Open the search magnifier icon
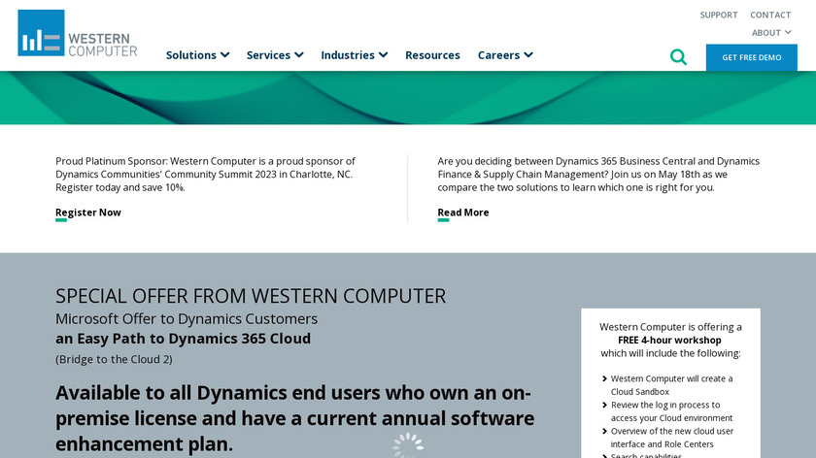Image resolution: width=816 pixels, height=458 pixels. [x=678, y=56]
